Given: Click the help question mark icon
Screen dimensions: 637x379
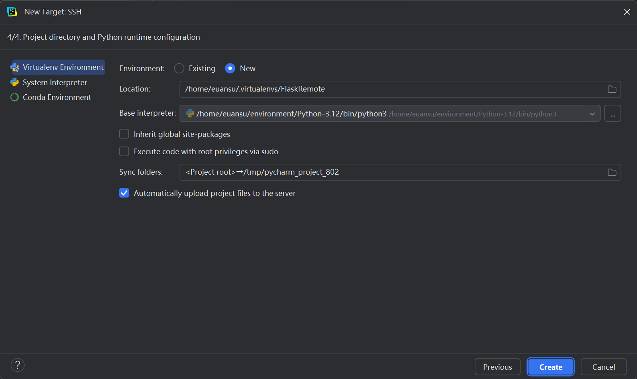Looking at the screenshot, I should (18, 365).
